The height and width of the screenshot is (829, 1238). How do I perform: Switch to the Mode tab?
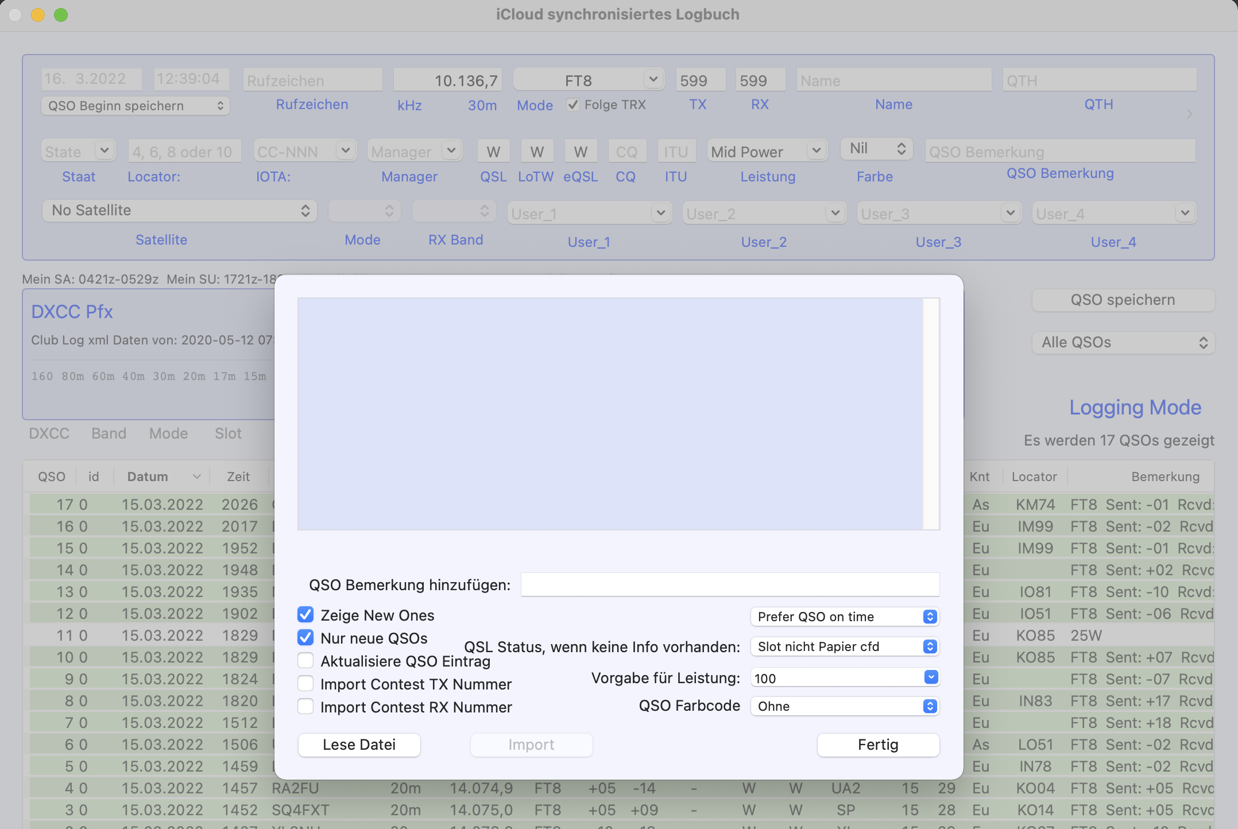point(169,433)
